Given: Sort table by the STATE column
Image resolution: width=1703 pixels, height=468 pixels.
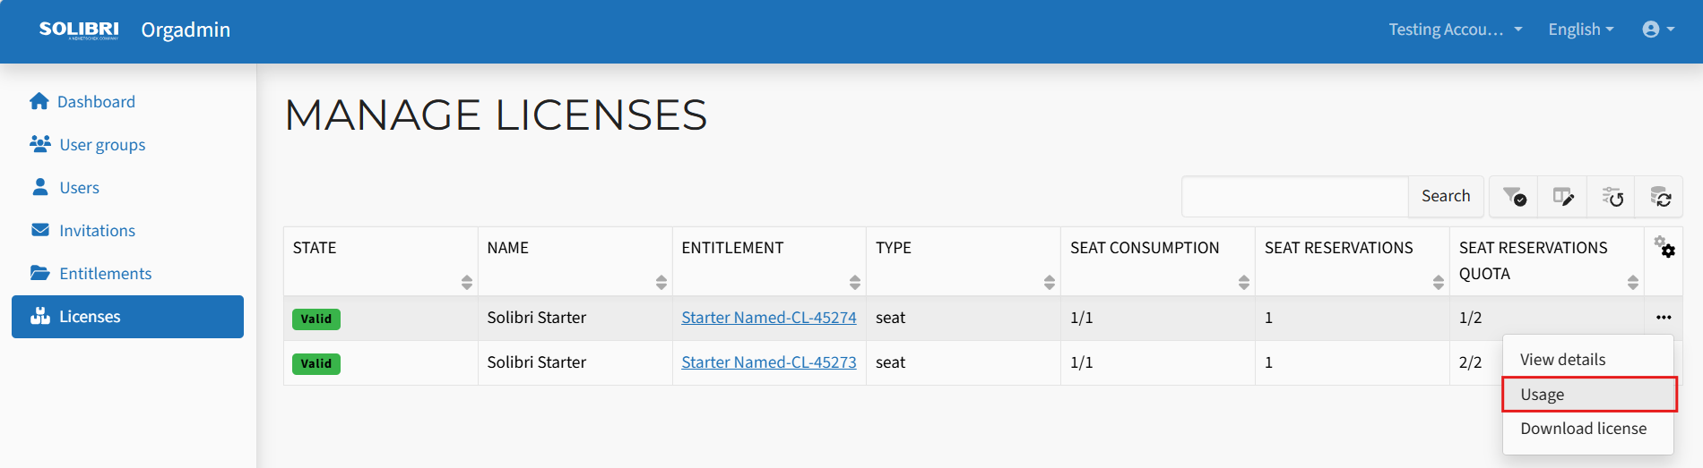Looking at the screenshot, I should point(466,283).
